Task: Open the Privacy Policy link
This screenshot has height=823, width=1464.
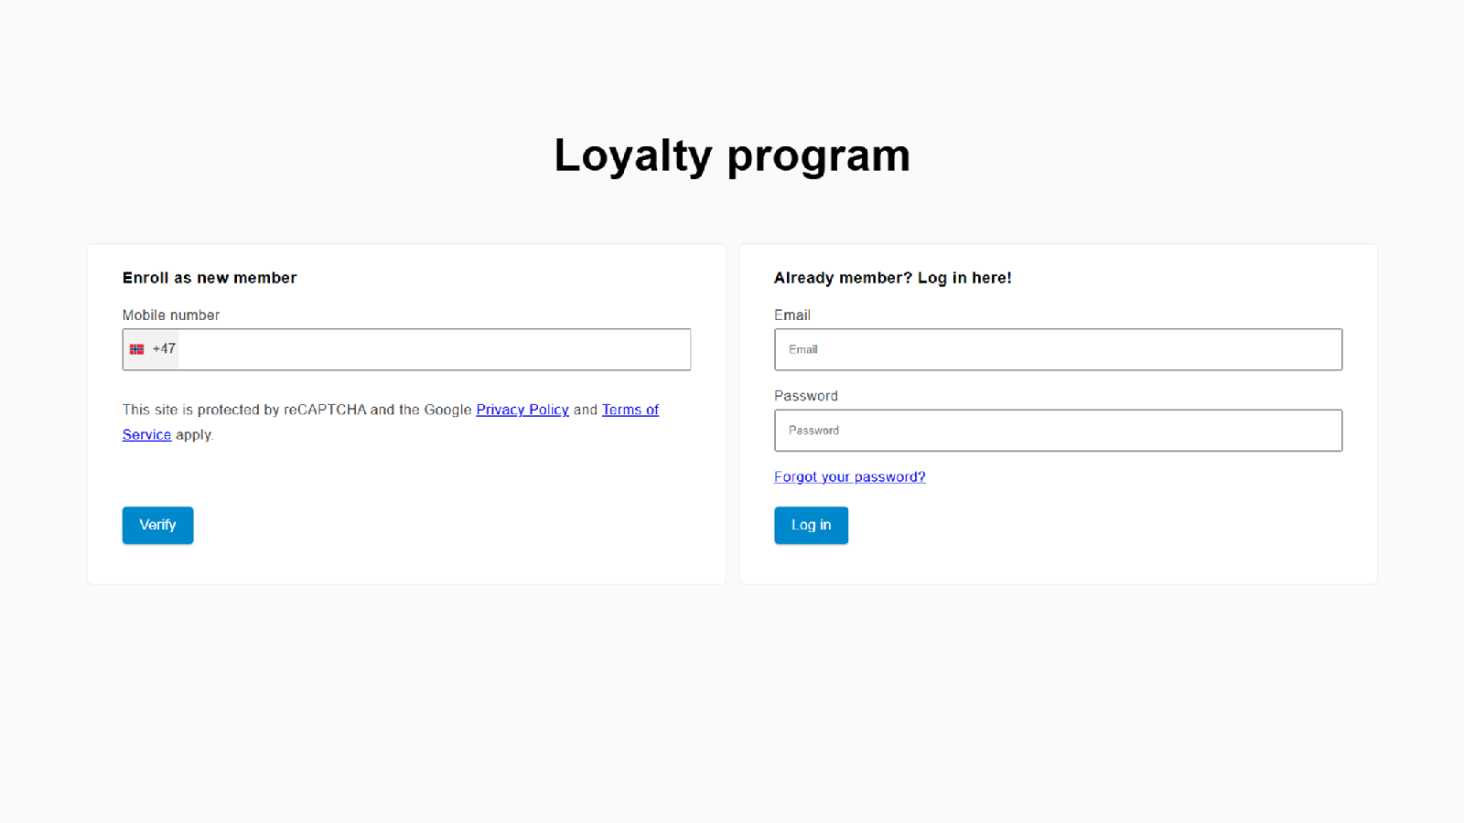Action: pyautogui.click(x=522, y=410)
